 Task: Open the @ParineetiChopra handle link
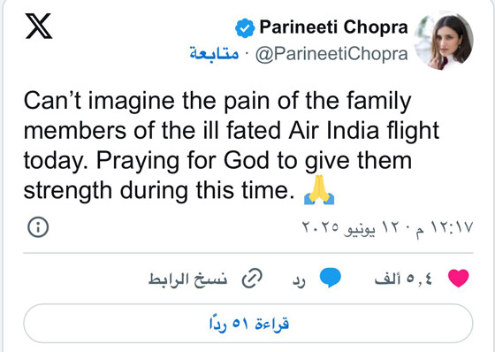[331, 54]
